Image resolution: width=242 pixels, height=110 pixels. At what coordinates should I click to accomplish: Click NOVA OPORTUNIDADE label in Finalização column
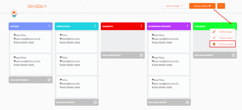[204, 55]
